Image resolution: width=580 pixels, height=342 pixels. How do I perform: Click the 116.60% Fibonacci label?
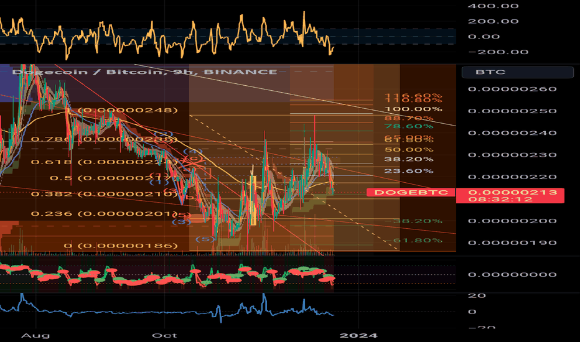coord(413,95)
